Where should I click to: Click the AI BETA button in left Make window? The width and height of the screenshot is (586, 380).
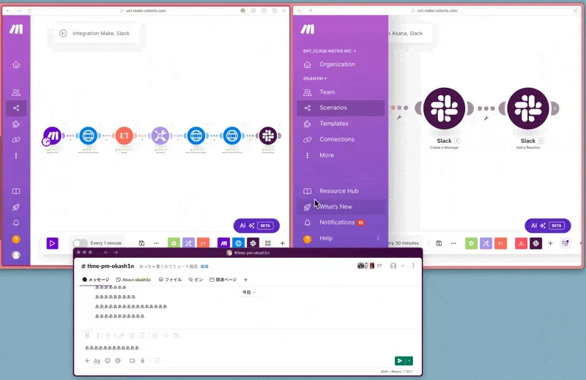[256, 226]
